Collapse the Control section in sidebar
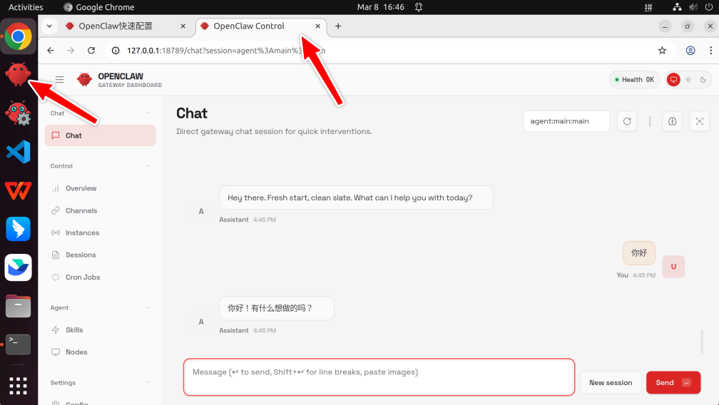Image resolution: width=719 pixels, height=405 pixels. [148, 166]
